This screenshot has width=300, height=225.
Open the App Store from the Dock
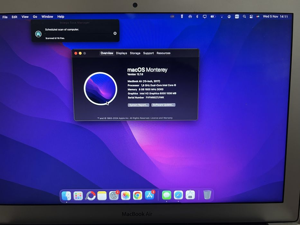(150, 195)
